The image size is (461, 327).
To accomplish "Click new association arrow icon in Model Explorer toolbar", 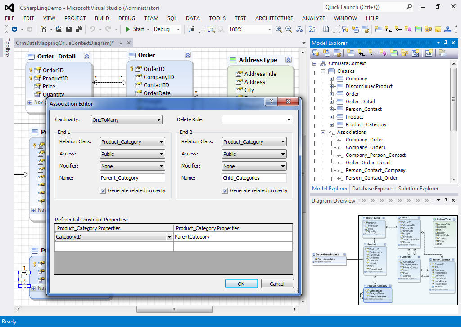I will (x=362, y=53).
